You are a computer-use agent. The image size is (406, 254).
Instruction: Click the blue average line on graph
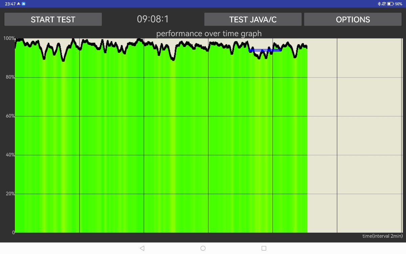click(x=265, y=50)
